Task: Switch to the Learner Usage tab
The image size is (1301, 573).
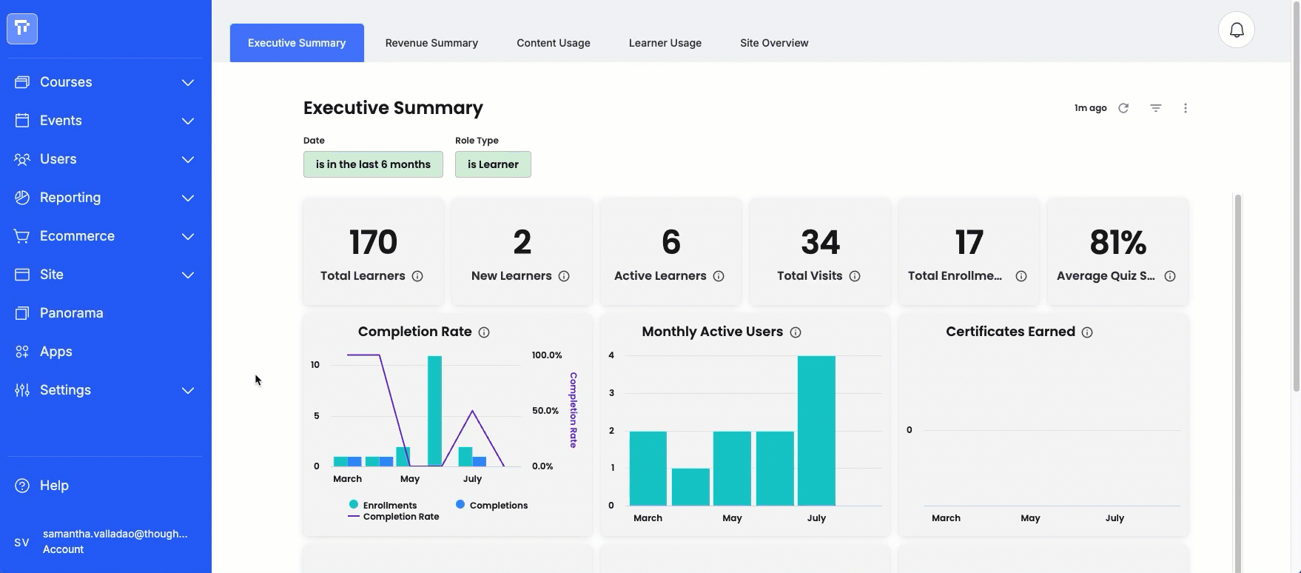Action: pos(665,43)
